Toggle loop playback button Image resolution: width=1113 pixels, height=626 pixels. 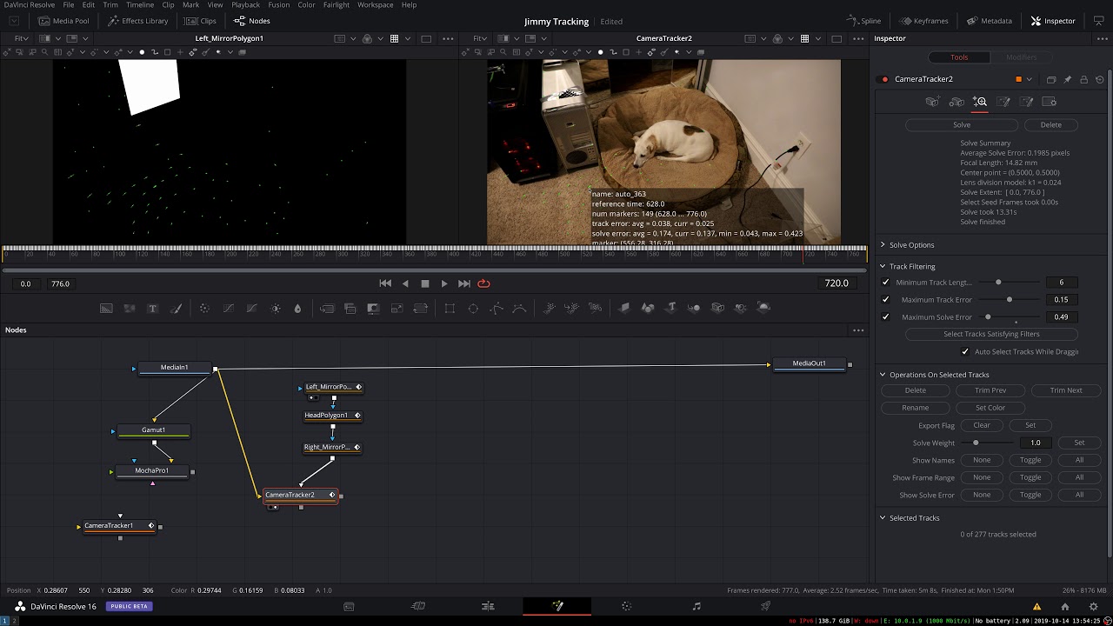[484, 283]
